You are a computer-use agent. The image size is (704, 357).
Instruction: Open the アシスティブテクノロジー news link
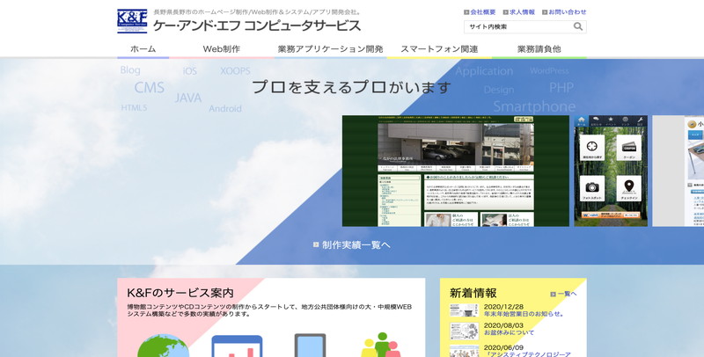click(527, 354)
